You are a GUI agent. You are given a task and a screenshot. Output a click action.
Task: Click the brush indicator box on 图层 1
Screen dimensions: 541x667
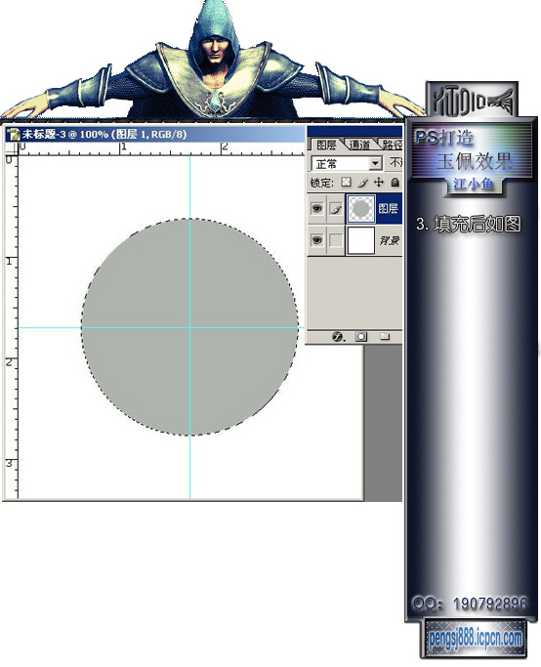tap(336, 208)
